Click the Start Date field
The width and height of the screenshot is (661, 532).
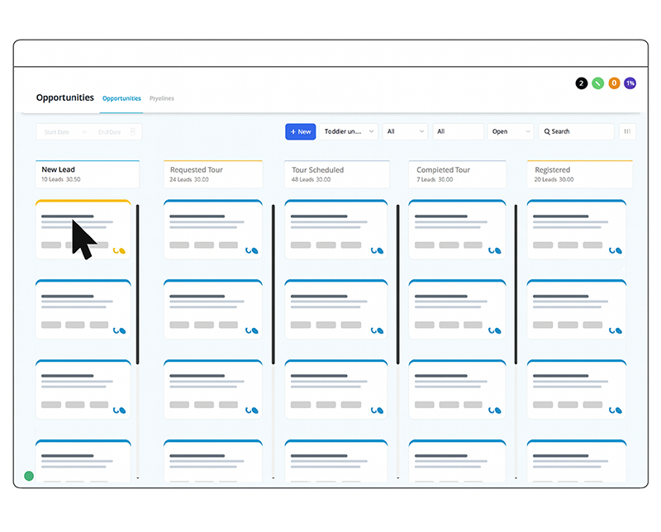56,132
